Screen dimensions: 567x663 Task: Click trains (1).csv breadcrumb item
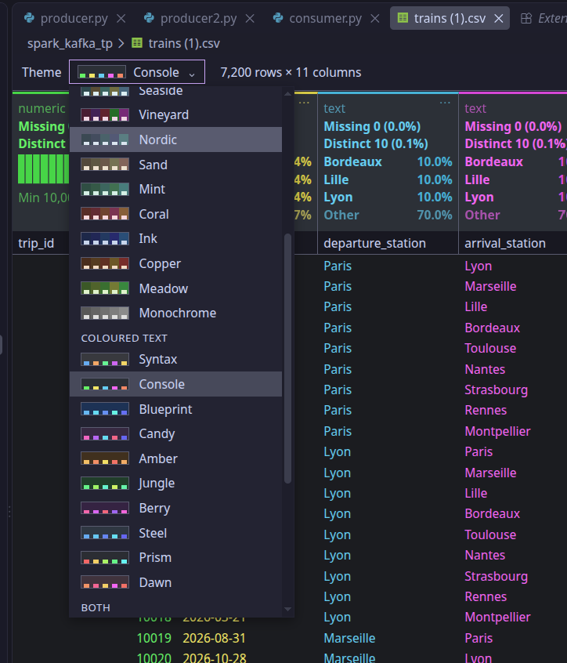(x=176, y=44)
